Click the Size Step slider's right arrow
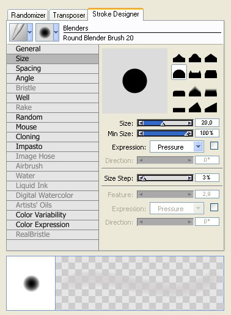 [189, 178]
